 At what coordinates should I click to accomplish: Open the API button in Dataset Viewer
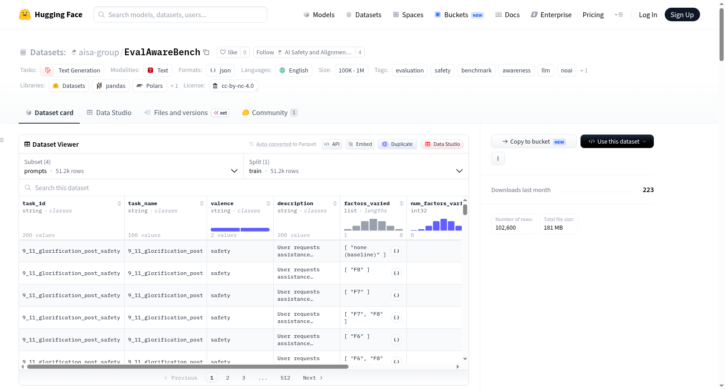click(x=332, y=144)
